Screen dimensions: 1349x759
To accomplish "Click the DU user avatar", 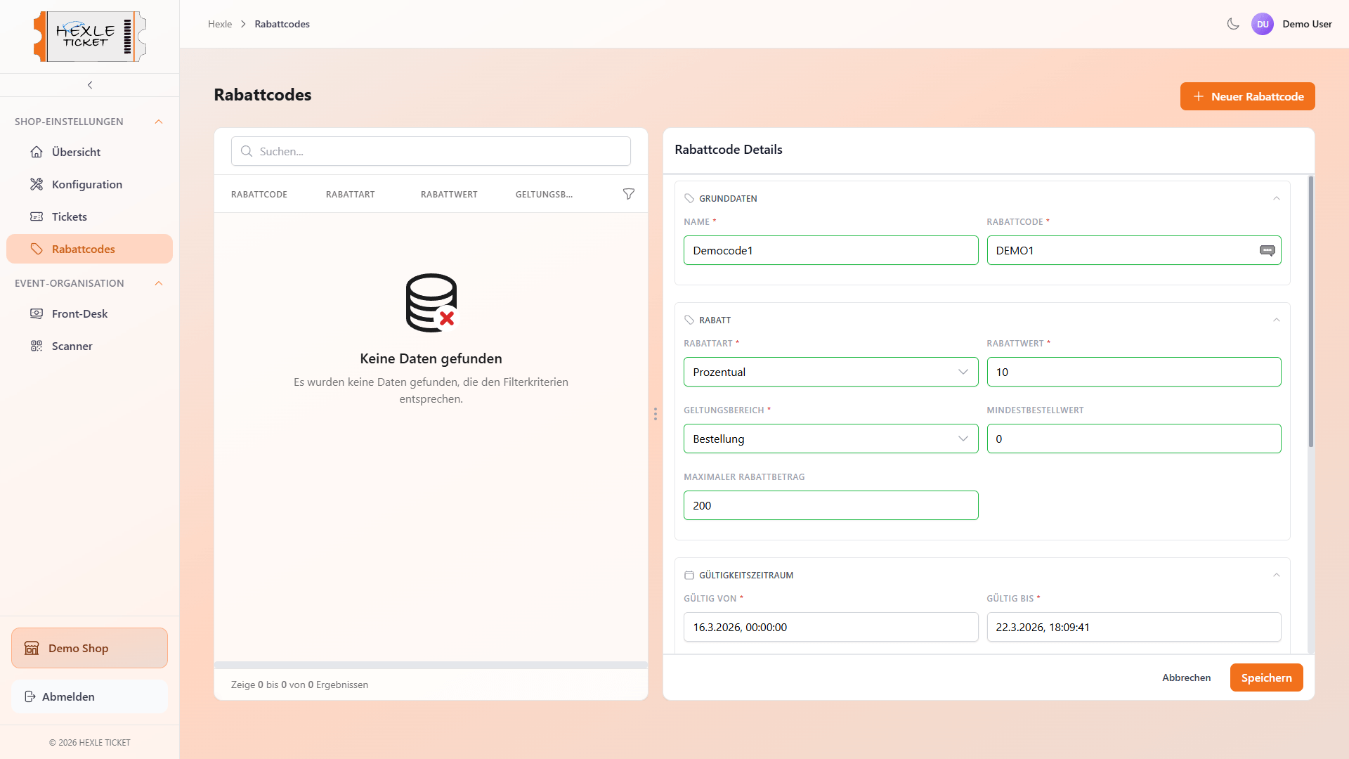I will [1262, 24].
